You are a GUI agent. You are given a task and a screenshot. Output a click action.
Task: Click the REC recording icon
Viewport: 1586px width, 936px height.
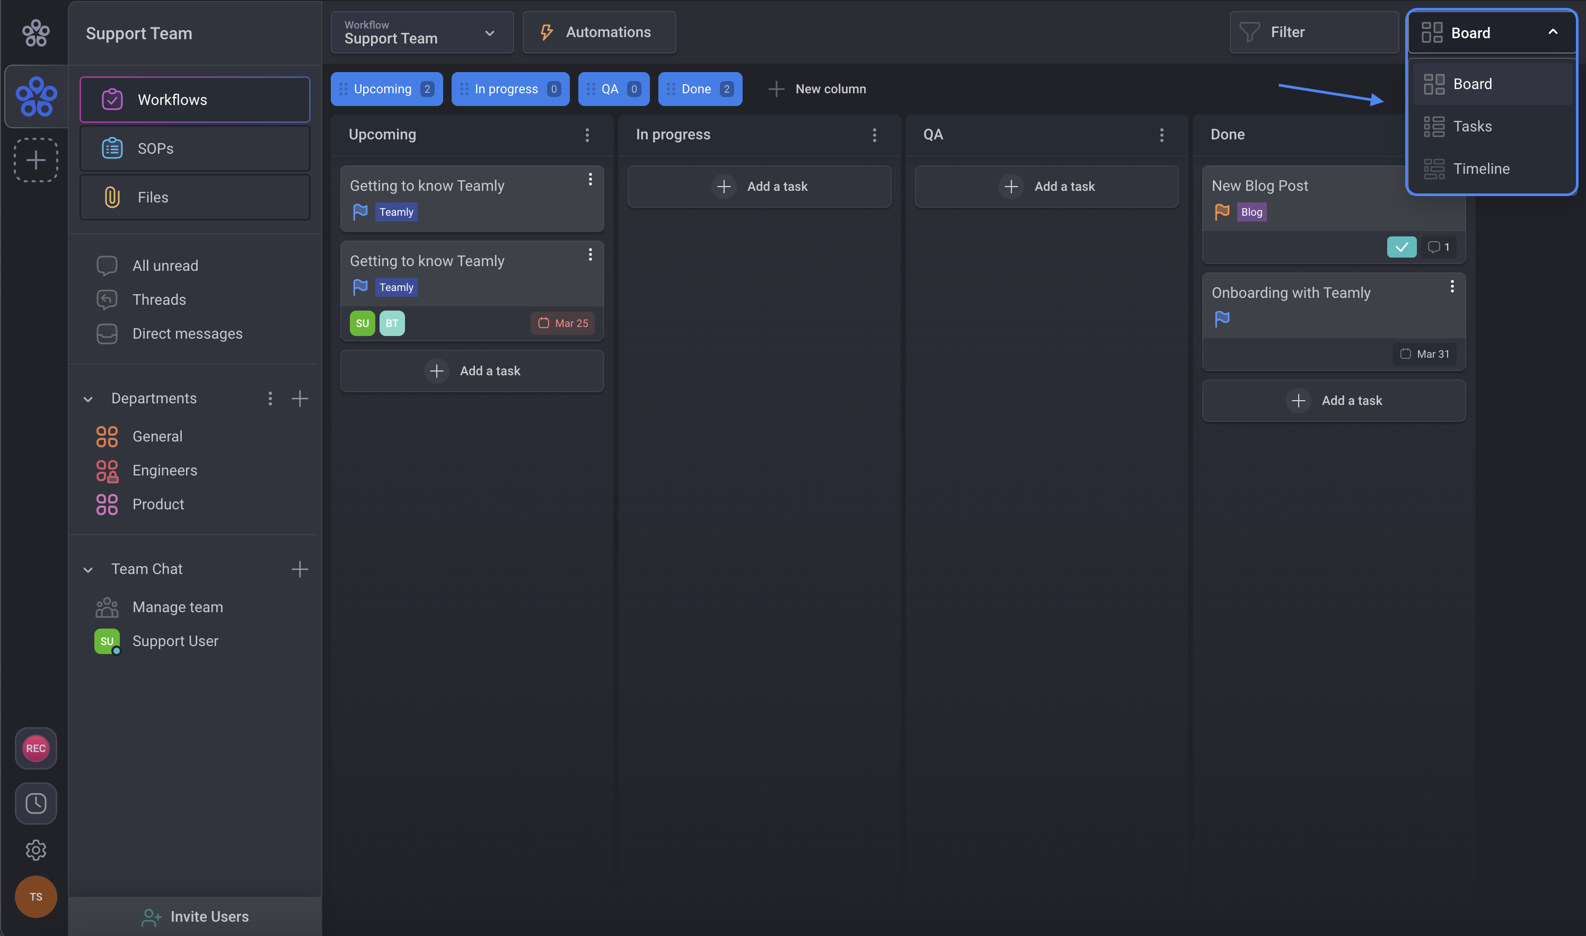coord(36,748)
